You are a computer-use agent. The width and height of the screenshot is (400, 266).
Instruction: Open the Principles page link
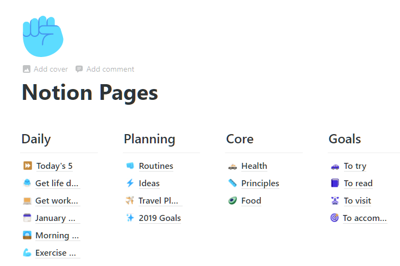(260, 183)
